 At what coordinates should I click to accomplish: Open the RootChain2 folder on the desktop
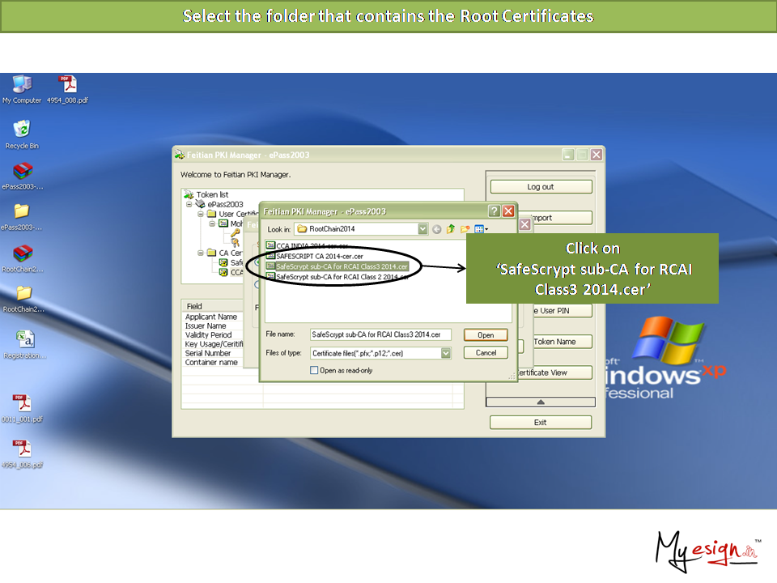coord(23,294)
